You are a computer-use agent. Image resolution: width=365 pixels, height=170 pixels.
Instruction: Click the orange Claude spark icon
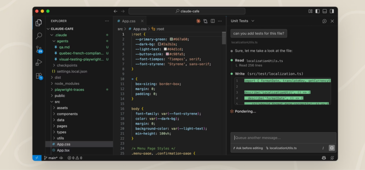(198, 21)
